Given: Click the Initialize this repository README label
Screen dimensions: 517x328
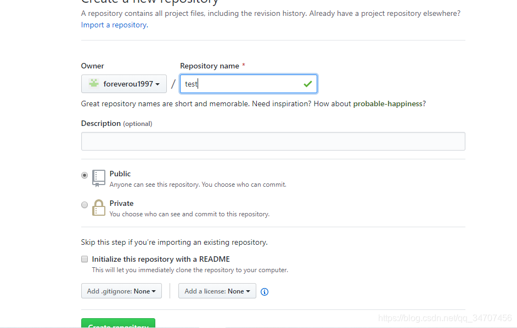Looking at the screenshot, I should pos(161,259).
